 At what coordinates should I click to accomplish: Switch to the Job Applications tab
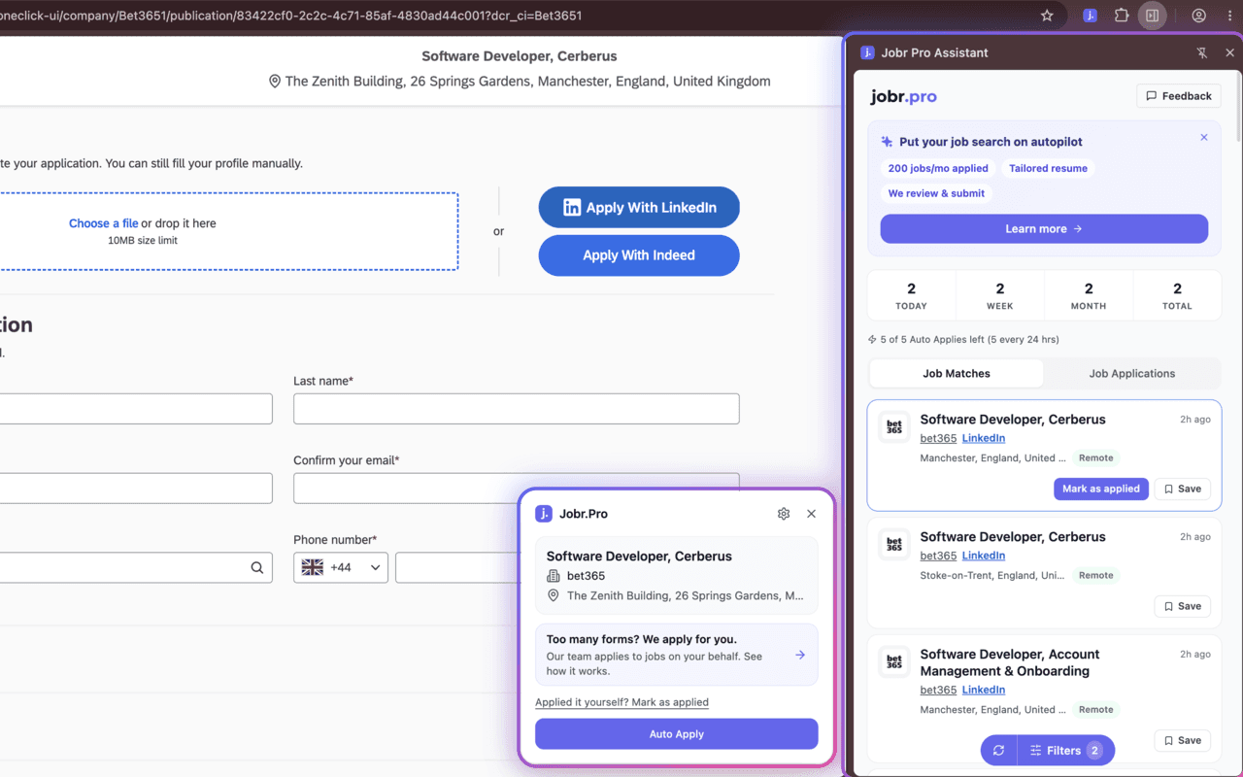coord(1132,373)
